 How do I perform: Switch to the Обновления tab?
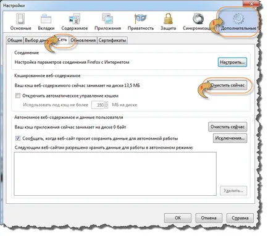point(83,40)
